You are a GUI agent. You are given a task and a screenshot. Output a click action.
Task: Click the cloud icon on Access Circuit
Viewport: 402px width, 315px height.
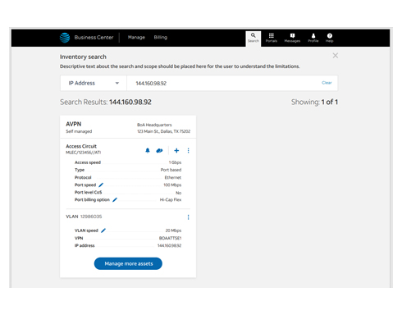tap(159, 150)
